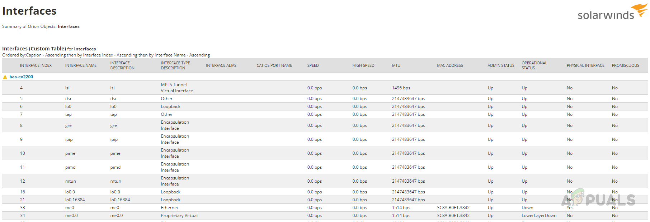
Task: Click the SolarWinds logo
Action: click(x=612, y=12)
